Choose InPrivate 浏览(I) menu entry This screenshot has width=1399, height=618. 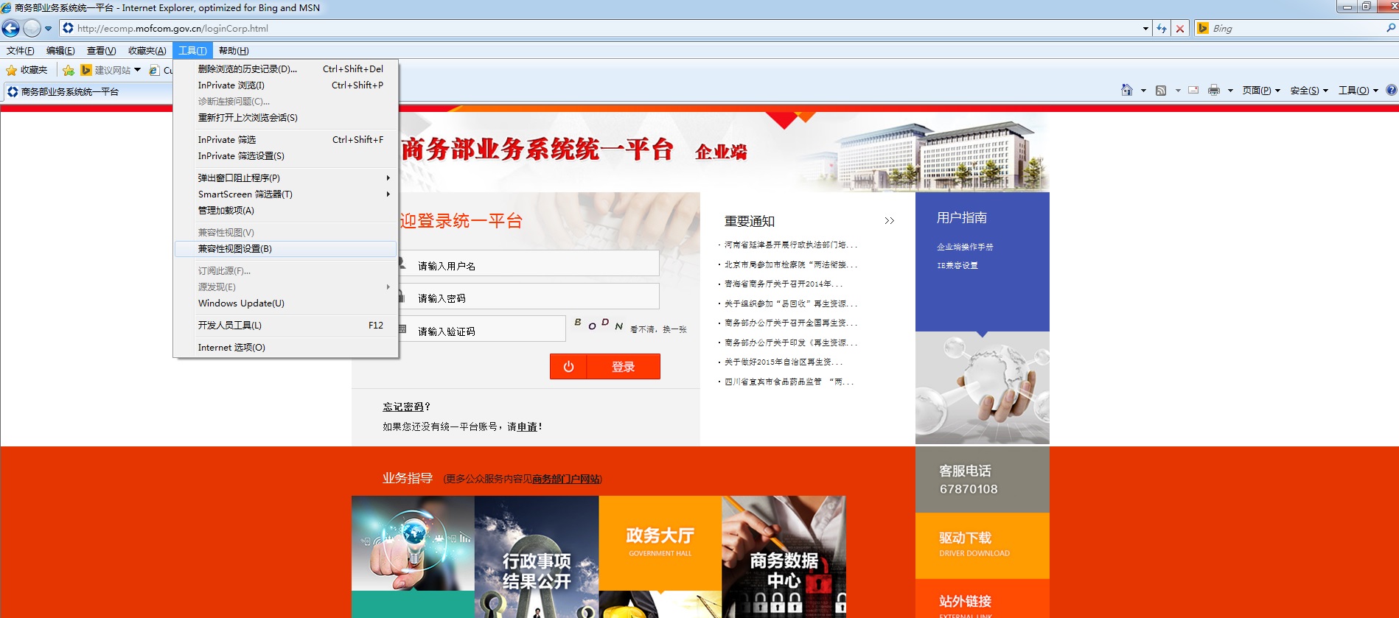coord(286,85)
